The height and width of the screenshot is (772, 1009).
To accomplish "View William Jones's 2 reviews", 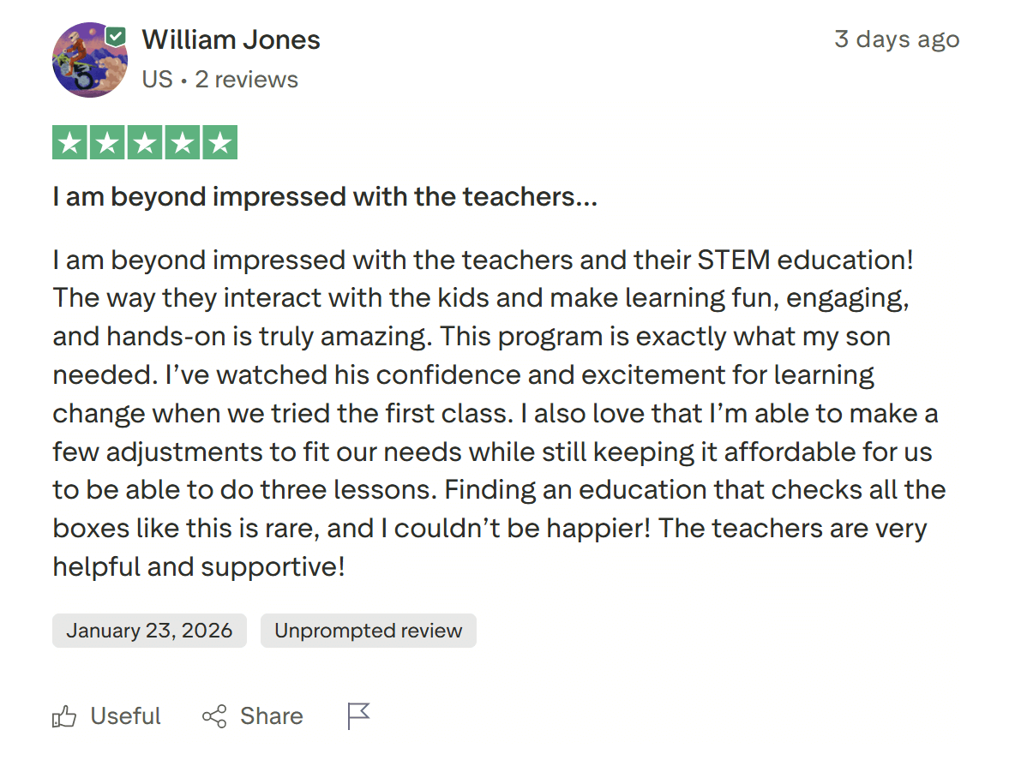I will click(x=246, y=79).
